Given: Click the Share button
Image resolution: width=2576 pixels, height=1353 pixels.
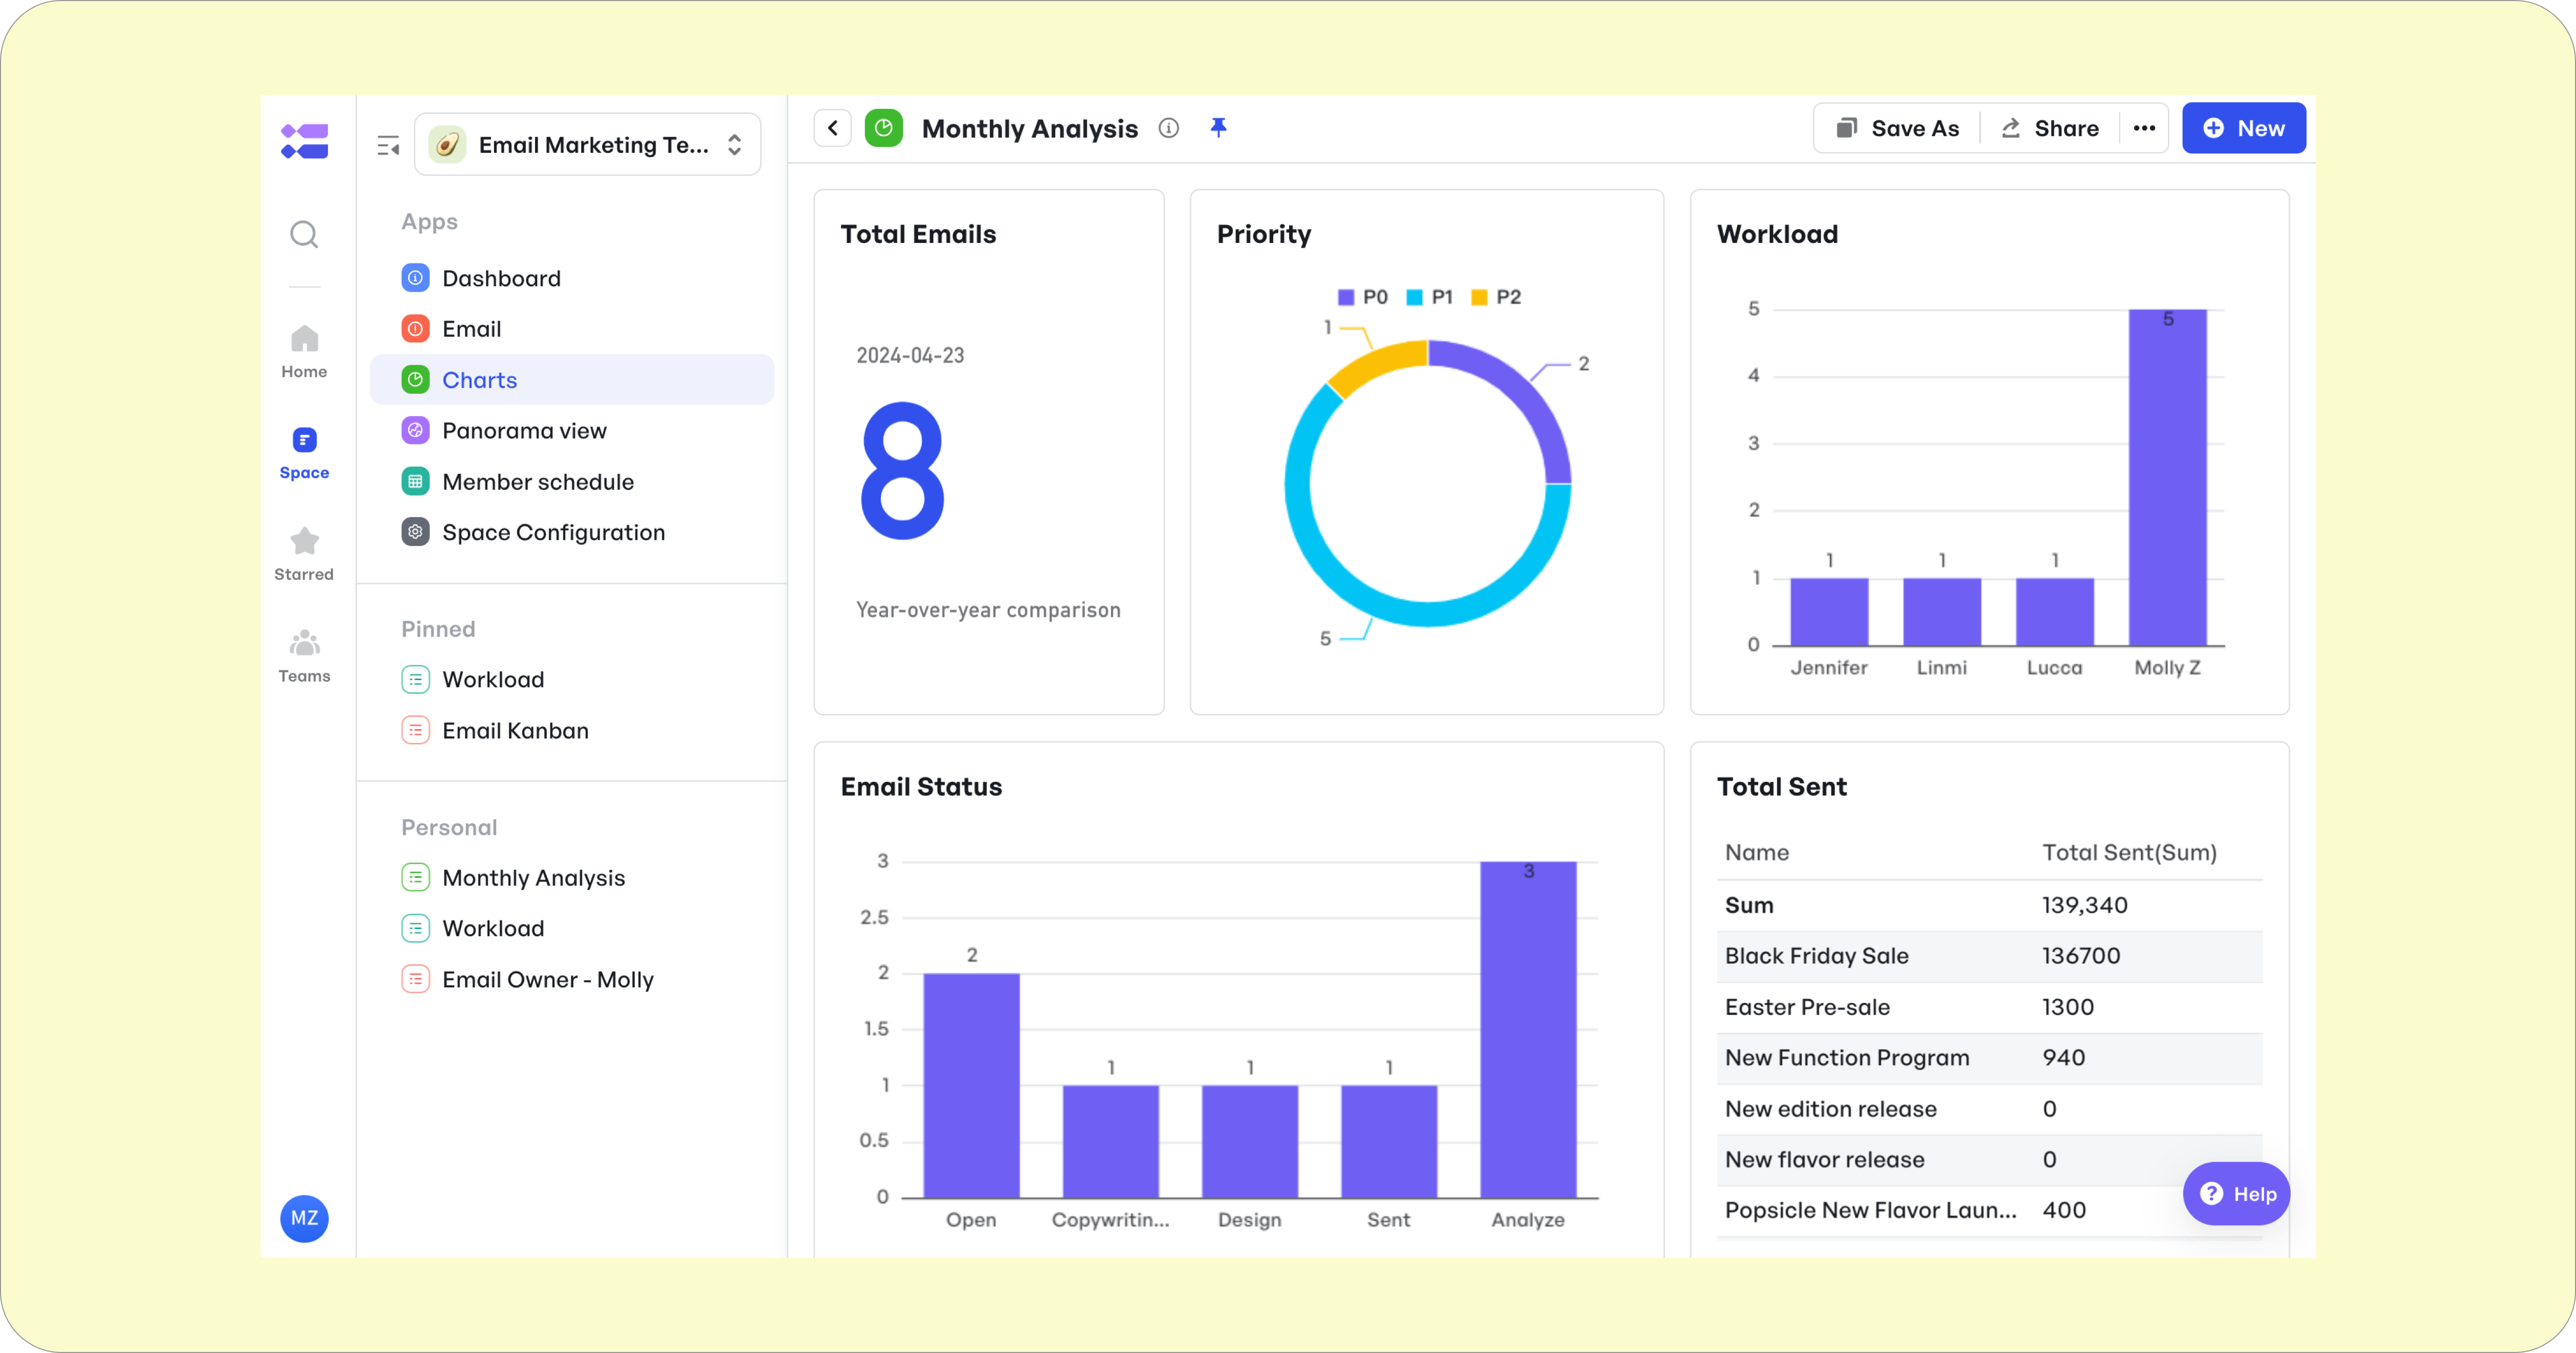Looking at the screenshot, I should 2050,128.
